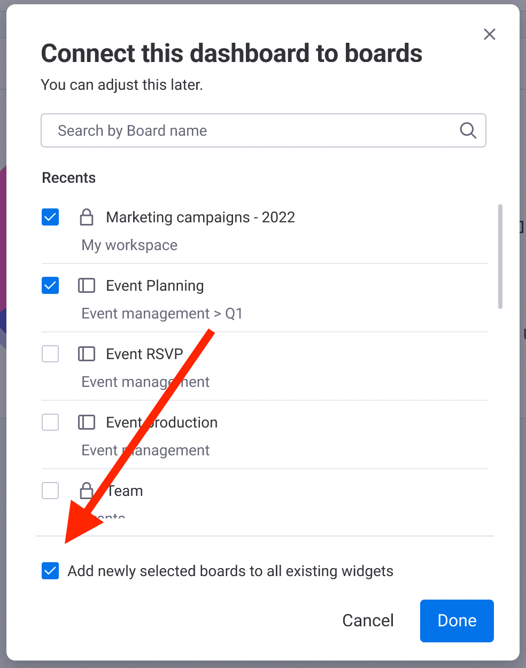526x668 pixels.
Task: Click the Done button
Action: [457, 620]
